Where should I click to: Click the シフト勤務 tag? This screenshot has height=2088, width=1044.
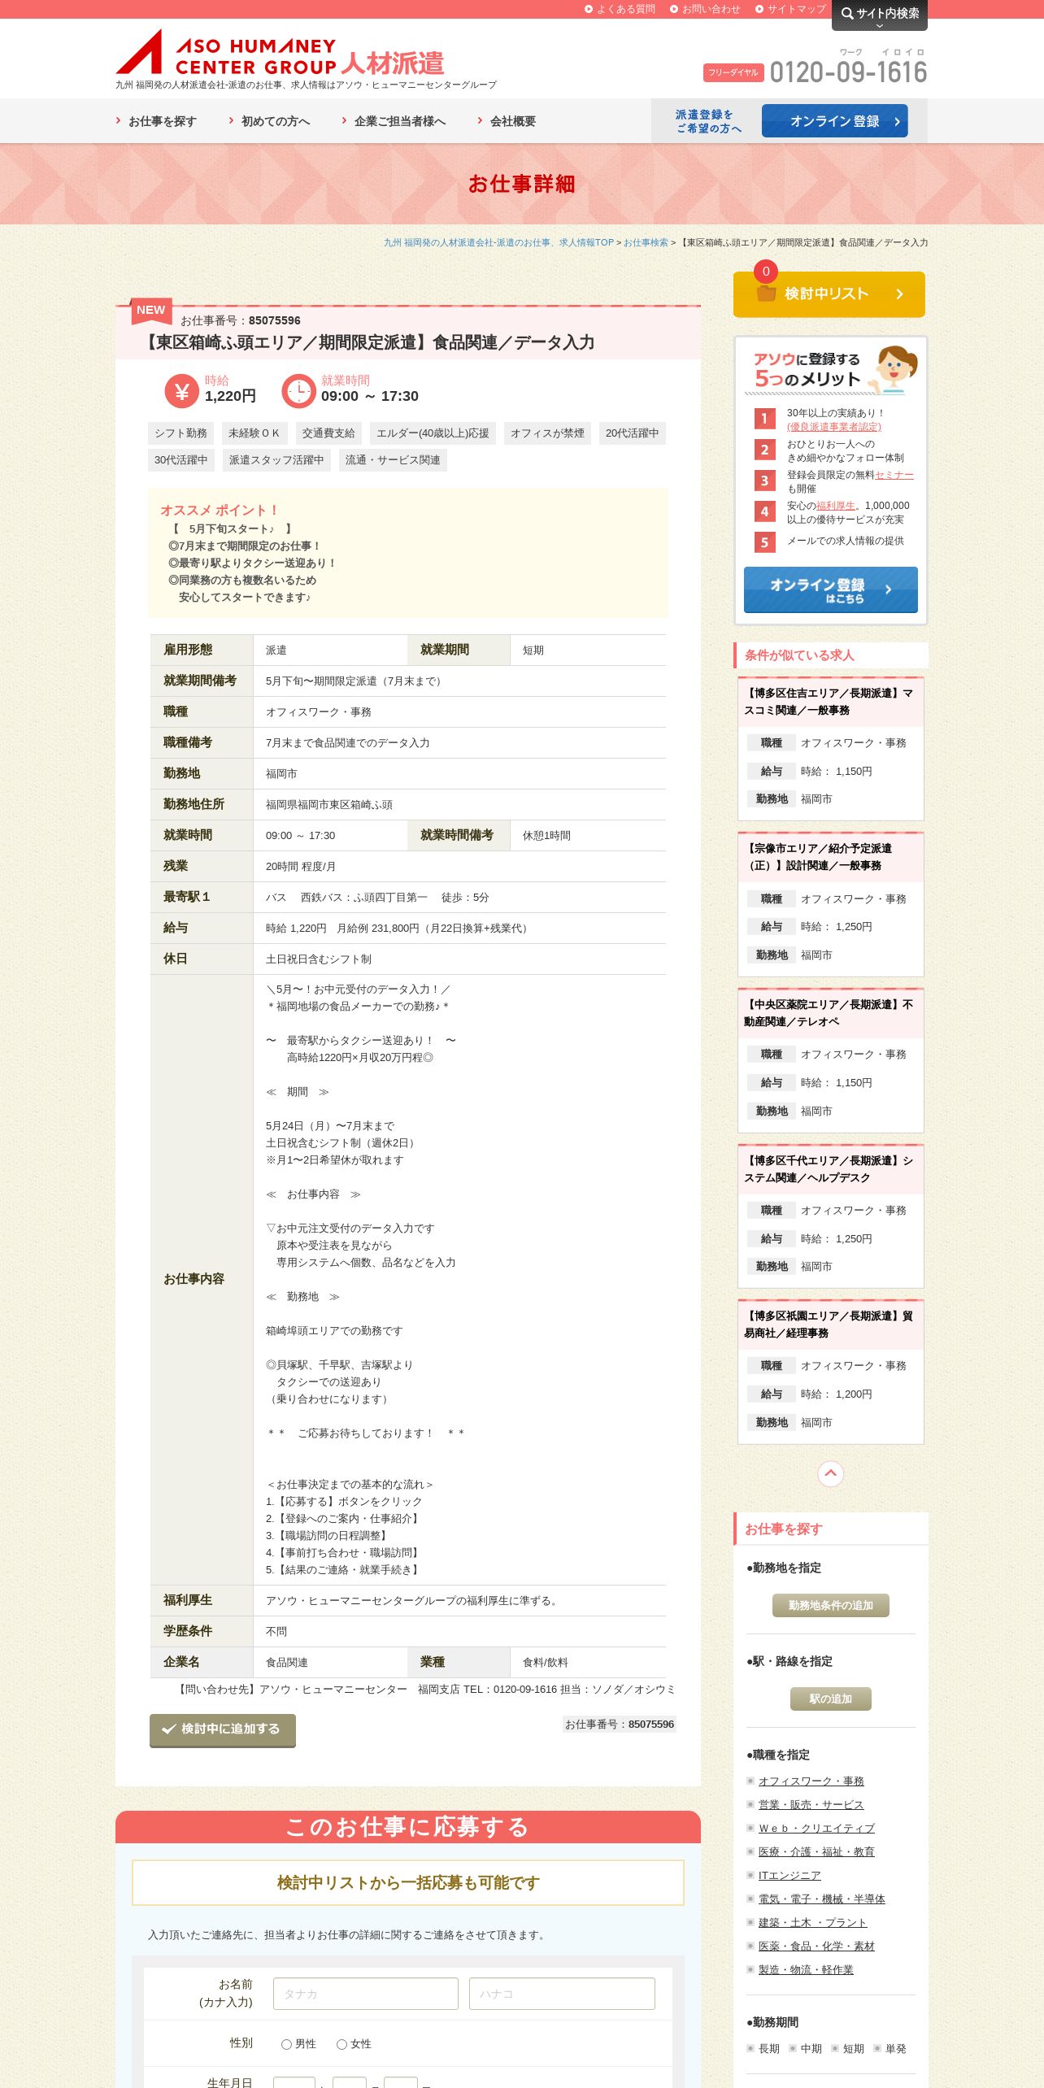[181, 433]
